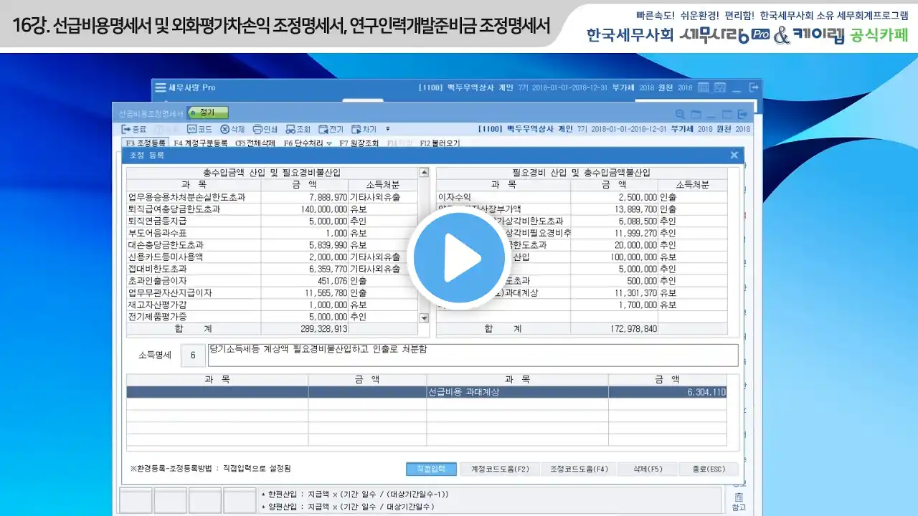Open 코드 code lookup toolbar icon
This screenshot has width=918, height=516.
click(x=199, y=129)
